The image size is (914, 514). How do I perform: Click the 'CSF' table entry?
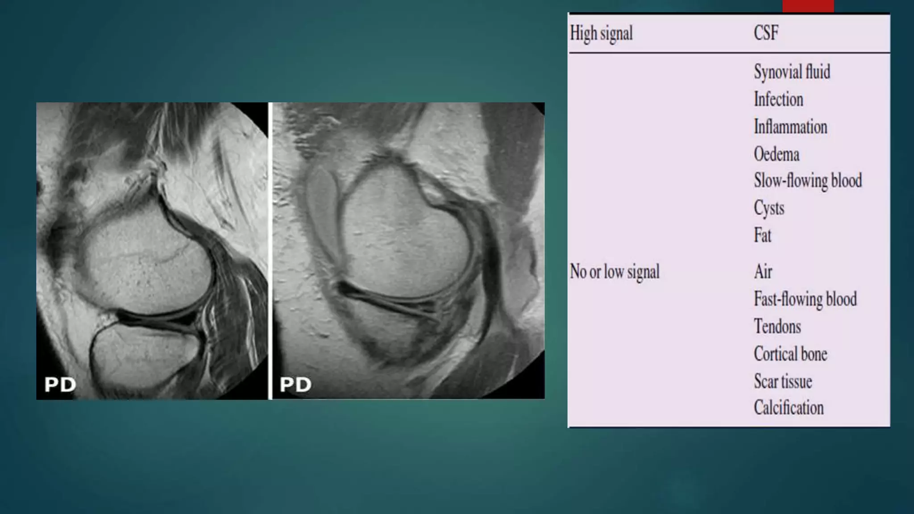(x=766, y=33)
